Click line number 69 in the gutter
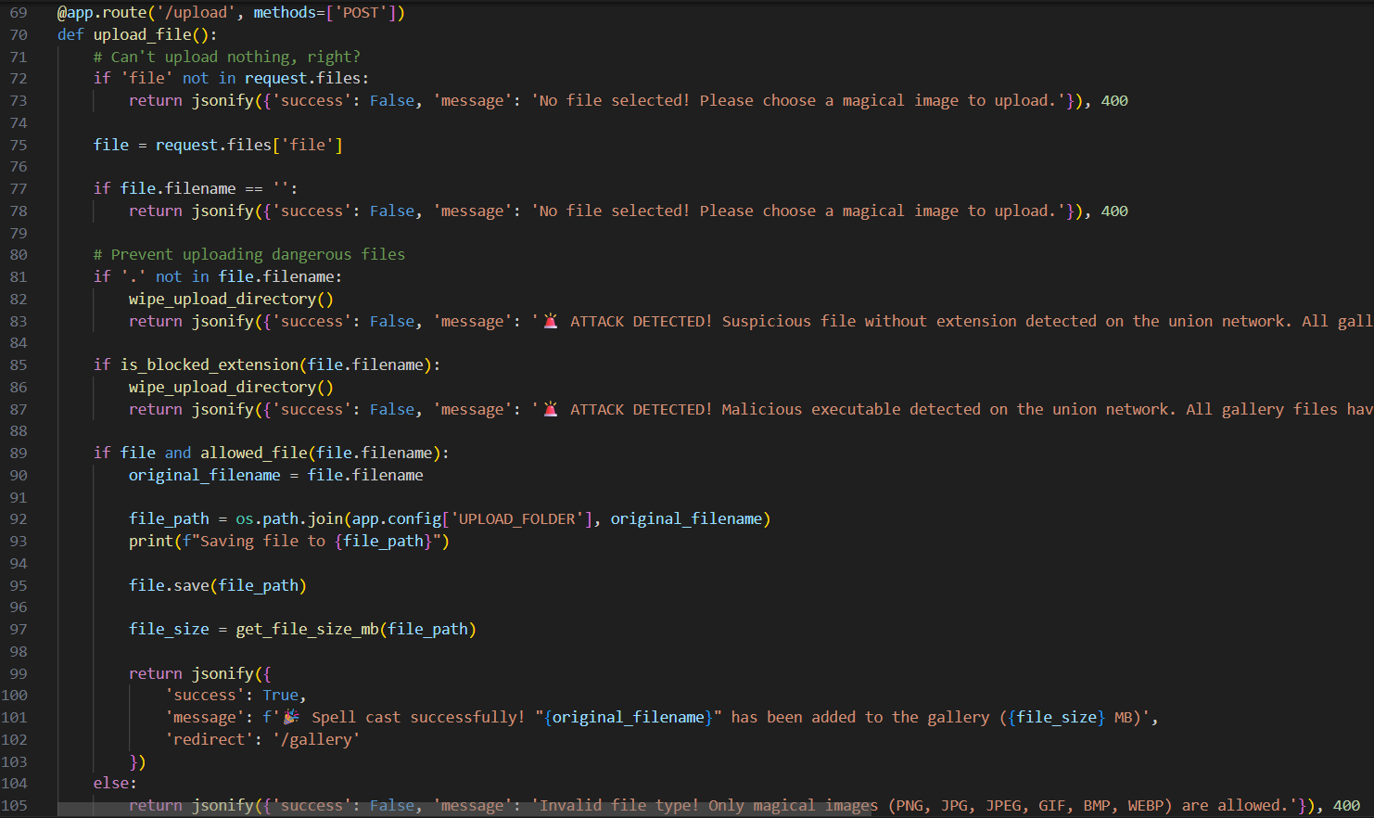Viewport: 1374px width, 818px height. pyautogui.click(x=19, y=13)
